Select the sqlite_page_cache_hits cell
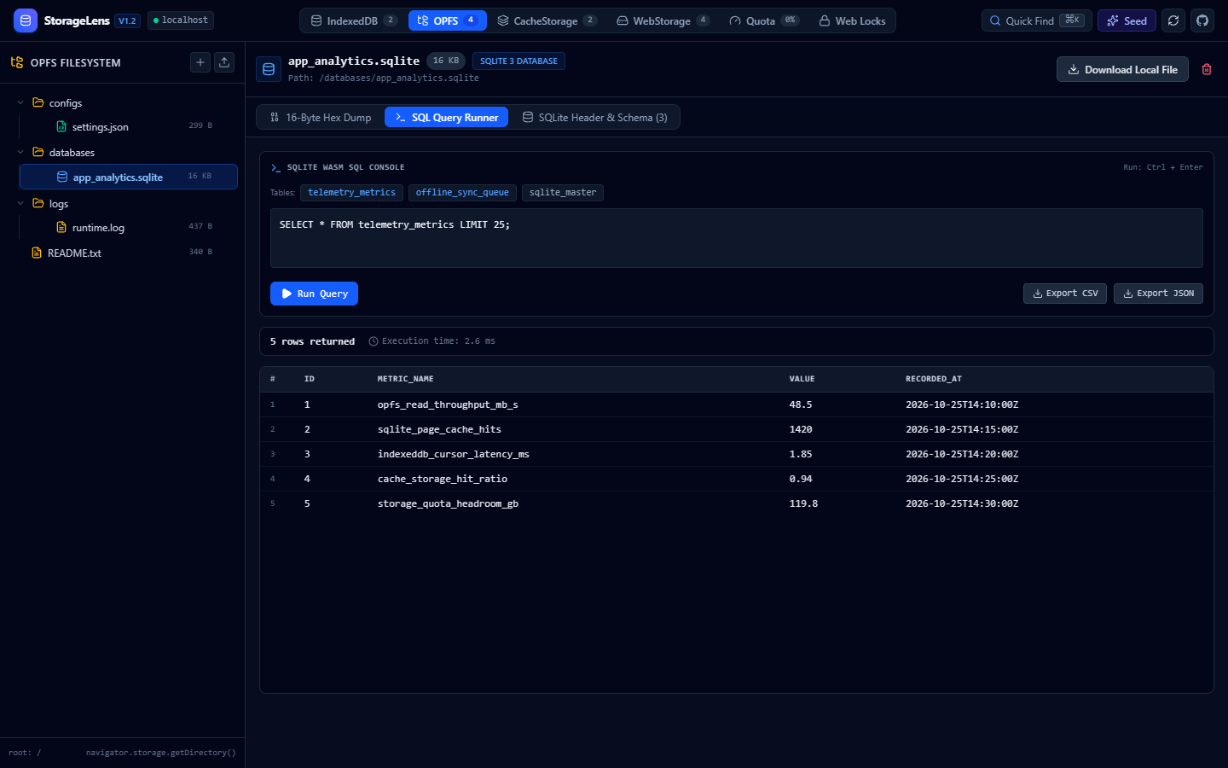Viewport: 1228px width, 768px height. click(x=439, y=429)
